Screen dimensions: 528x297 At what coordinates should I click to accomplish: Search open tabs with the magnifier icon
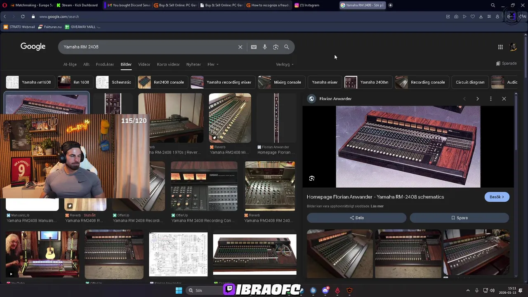point(493,5)
